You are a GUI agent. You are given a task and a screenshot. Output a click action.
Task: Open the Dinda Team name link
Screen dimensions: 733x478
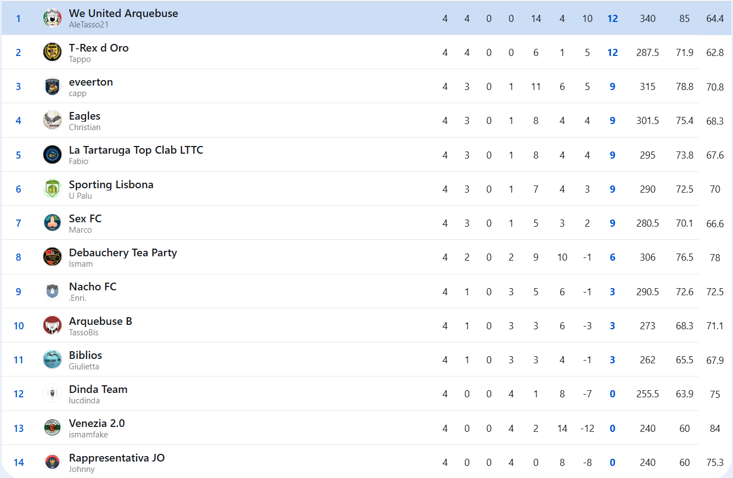pyautogui.click(x=98, y=389)
